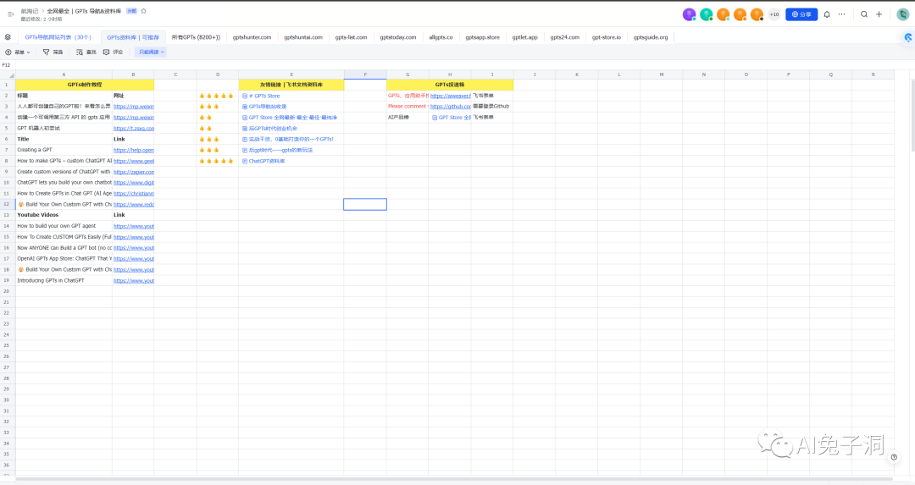The image size is (915, 485).
Task: Select row 12 header
Action: (8, 204)
